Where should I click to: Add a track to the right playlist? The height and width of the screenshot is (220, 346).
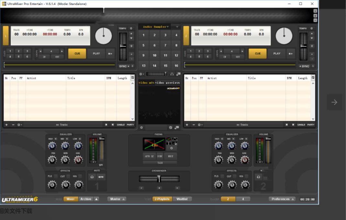click(187, 125)
